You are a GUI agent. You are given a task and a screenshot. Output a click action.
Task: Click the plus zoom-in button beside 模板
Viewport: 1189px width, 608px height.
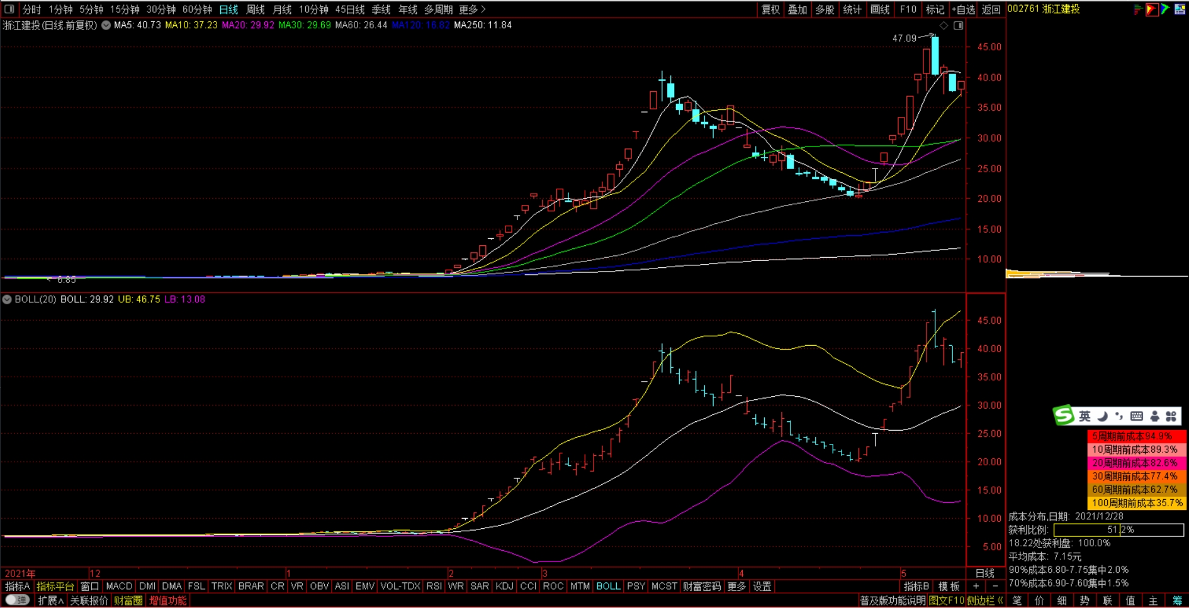(976, 586)
